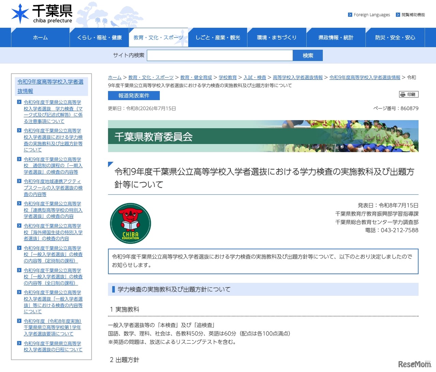Click arrow icon beside 入学者選抜の日程 link

coord(19,343)
